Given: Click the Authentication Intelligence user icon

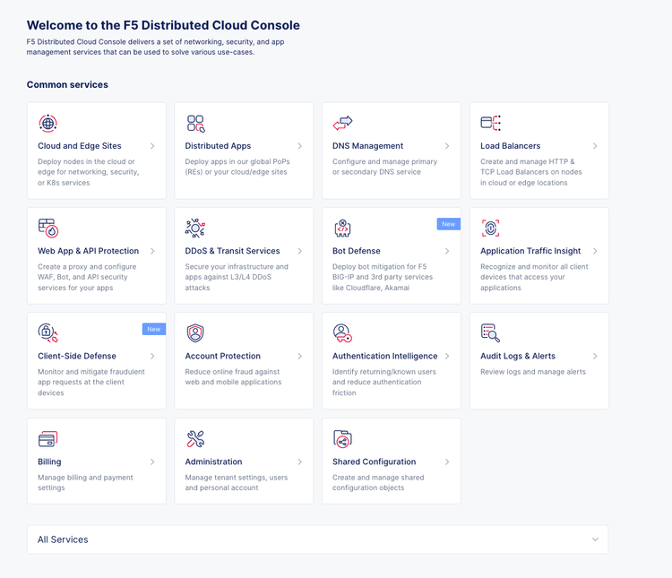Looking at the screenshot, I should (x=342, y=333).
